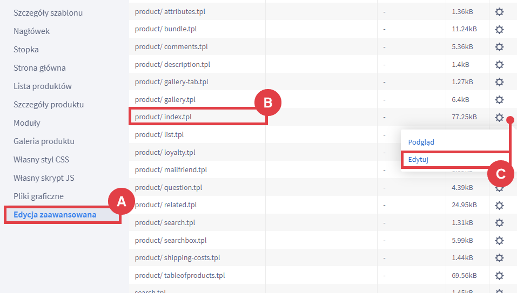Go to Nagłówek in the sidebar
Viewport: 517px width, 293px height.
tap(31, 31)
